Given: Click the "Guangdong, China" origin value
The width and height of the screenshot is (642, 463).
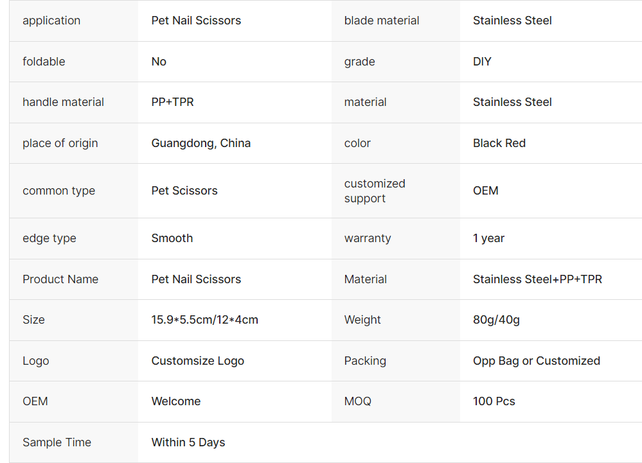Looking at the screenshot, I should [x=201, y=143].
